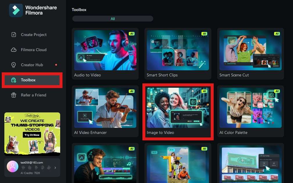The image size is (293, 183).
Task: Click the thumb-stopping videos ad banner
Action: click(32, 134)
